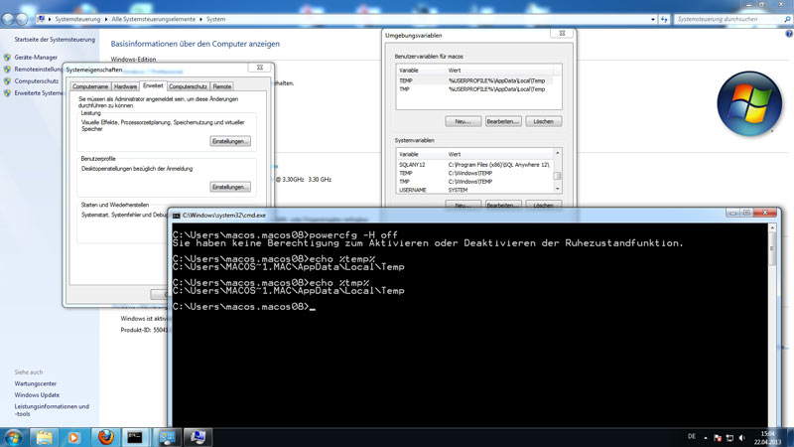
Task: Select the TMP user variable row
Action: pos(405,89)
